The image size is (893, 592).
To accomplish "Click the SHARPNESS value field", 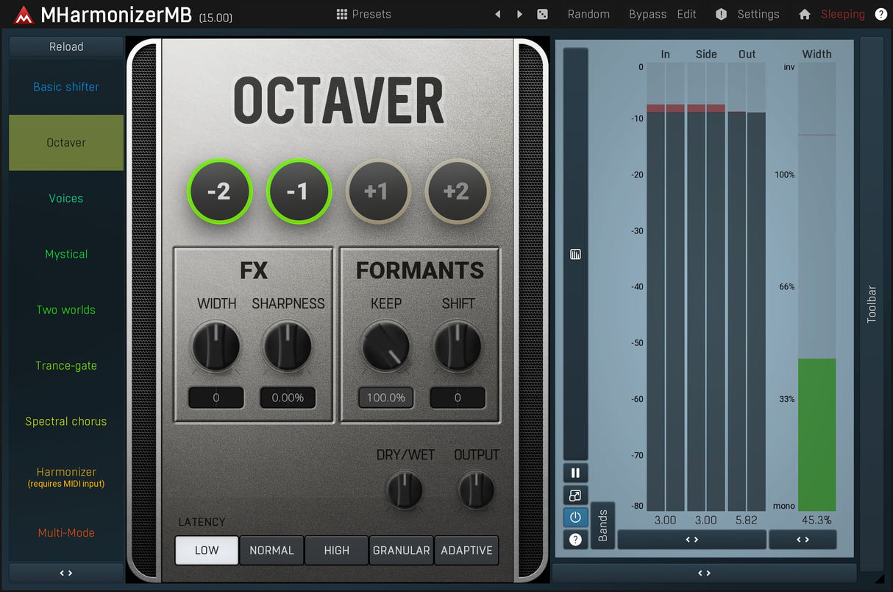I will pos(288,398).
